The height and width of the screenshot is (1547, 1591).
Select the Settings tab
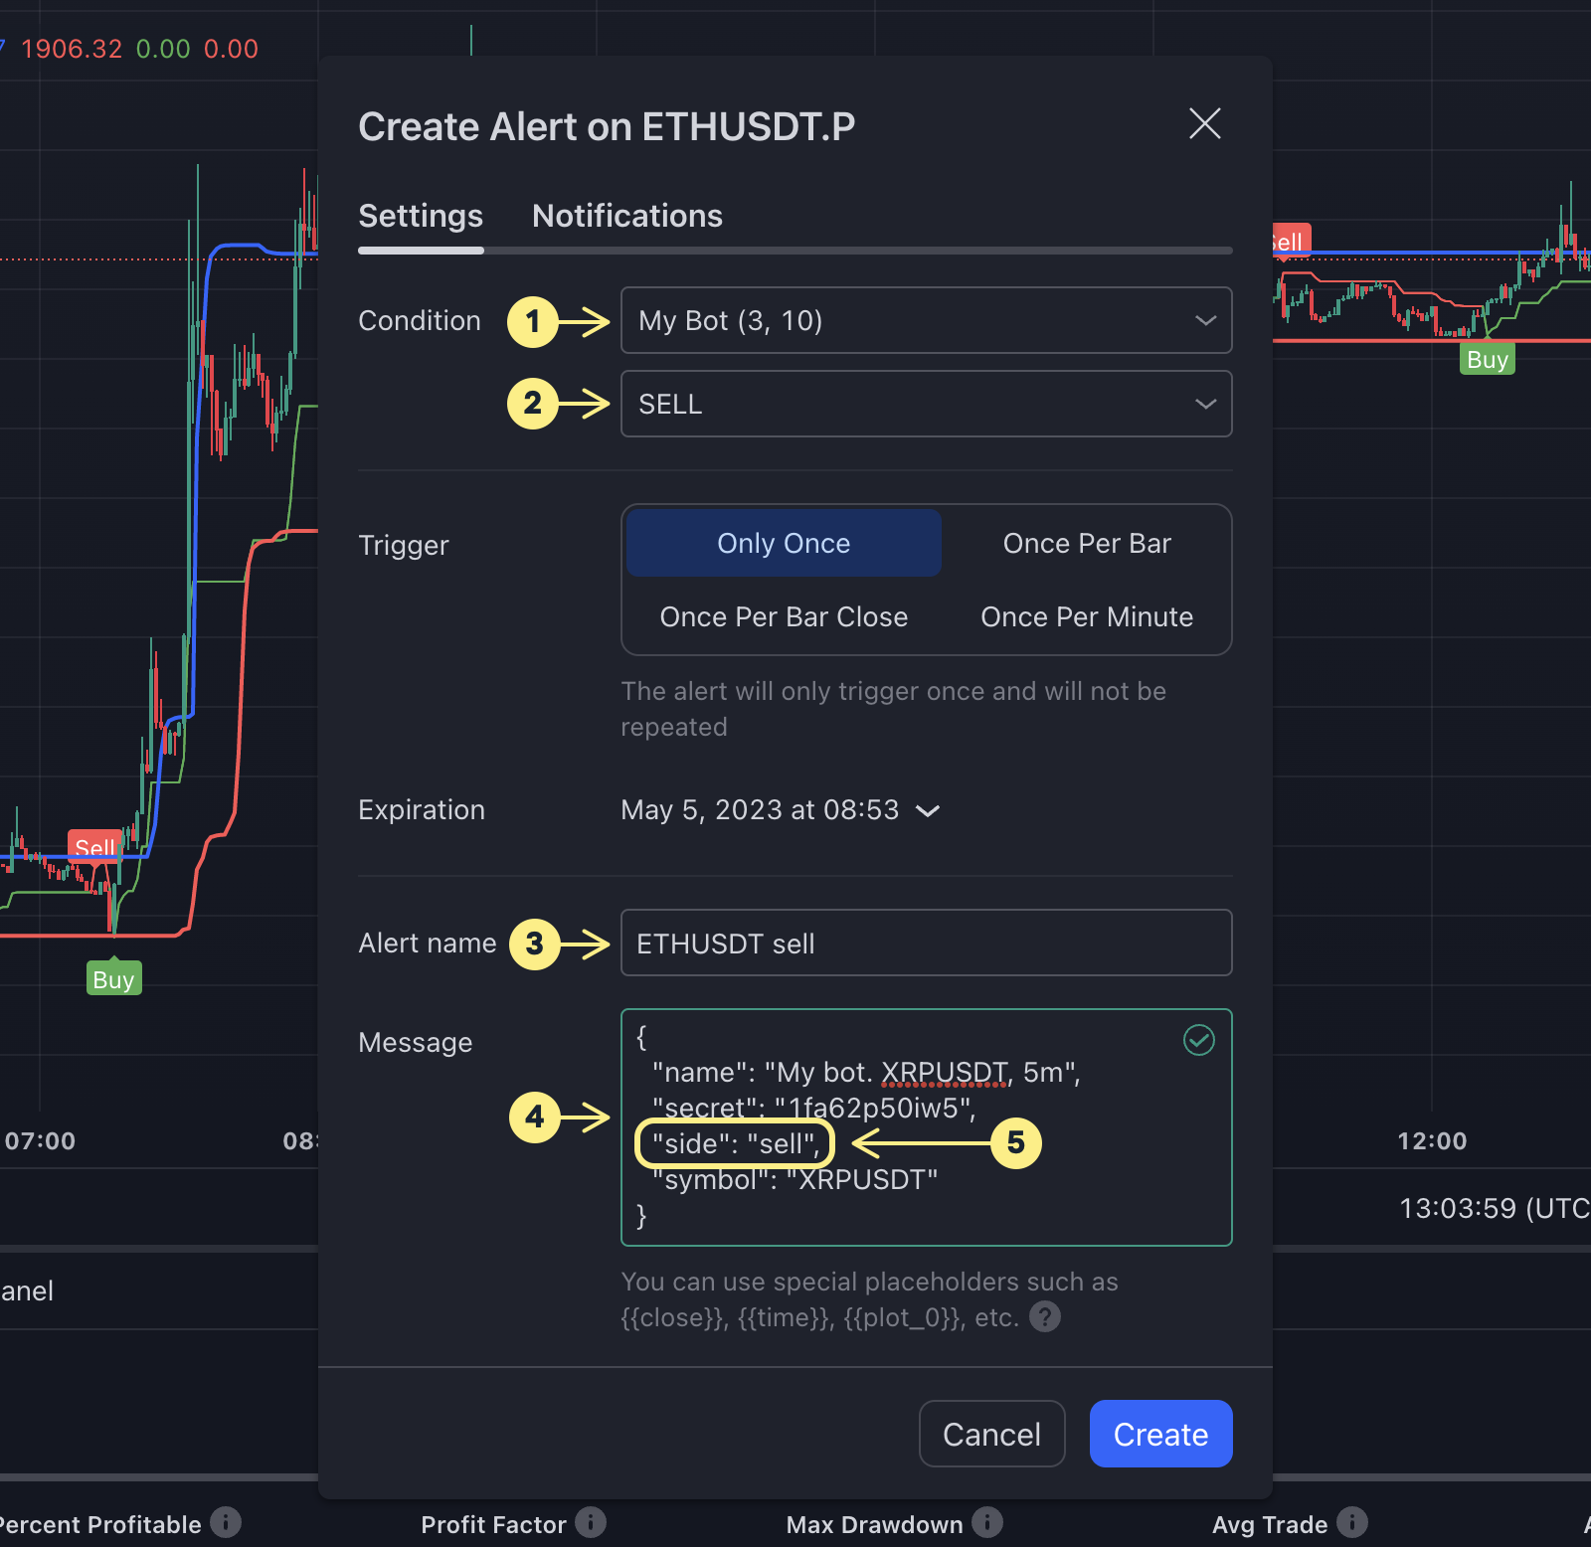pyautogui.click(x=421, y=217)
